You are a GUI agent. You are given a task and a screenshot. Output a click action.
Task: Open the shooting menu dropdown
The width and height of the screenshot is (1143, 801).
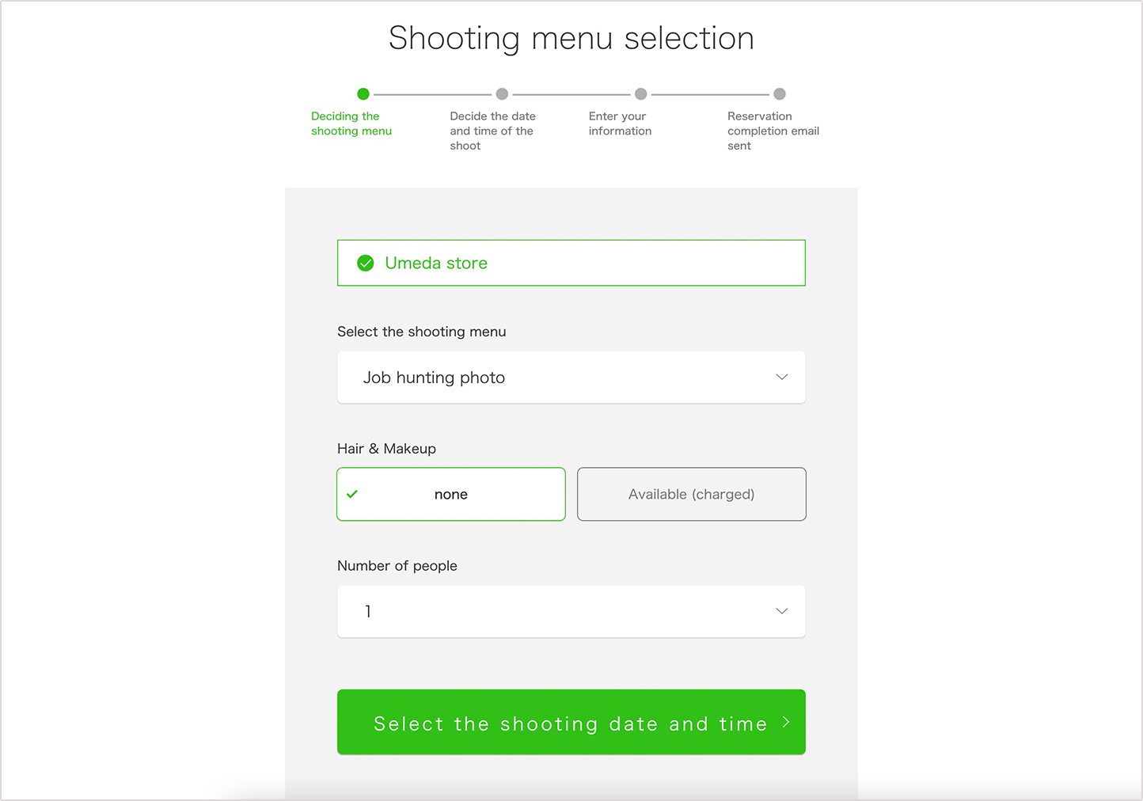[571, 377]
